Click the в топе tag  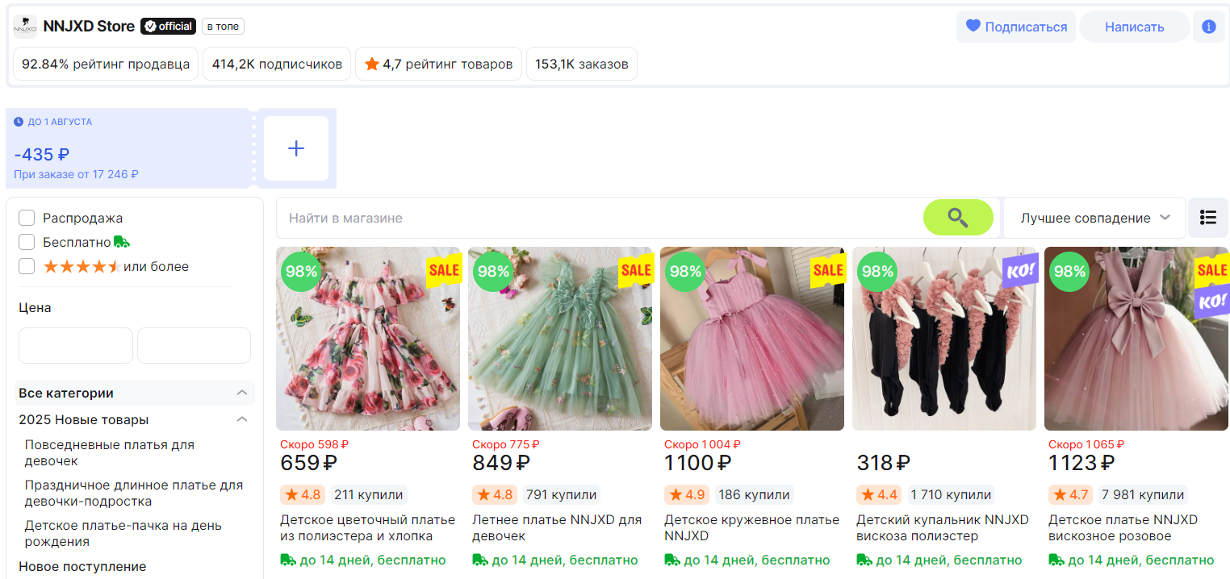(223, 27)
